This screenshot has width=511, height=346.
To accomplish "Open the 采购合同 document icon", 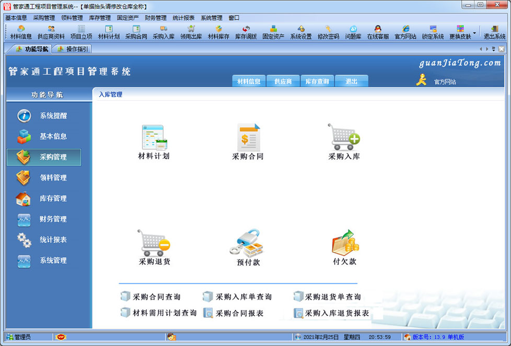I will tap(248, 138).
